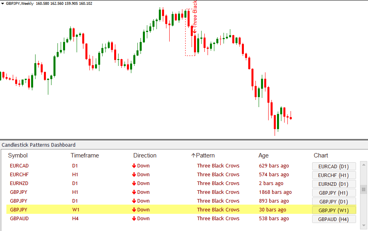
Task: Open the GBPAUD (H4) chart
Action: coord(334,219)
